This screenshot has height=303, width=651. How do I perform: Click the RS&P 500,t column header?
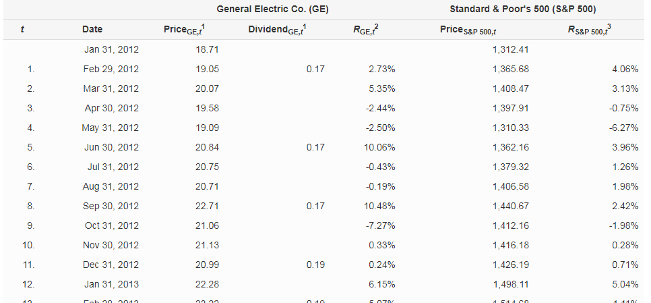[x=592, y=29]
